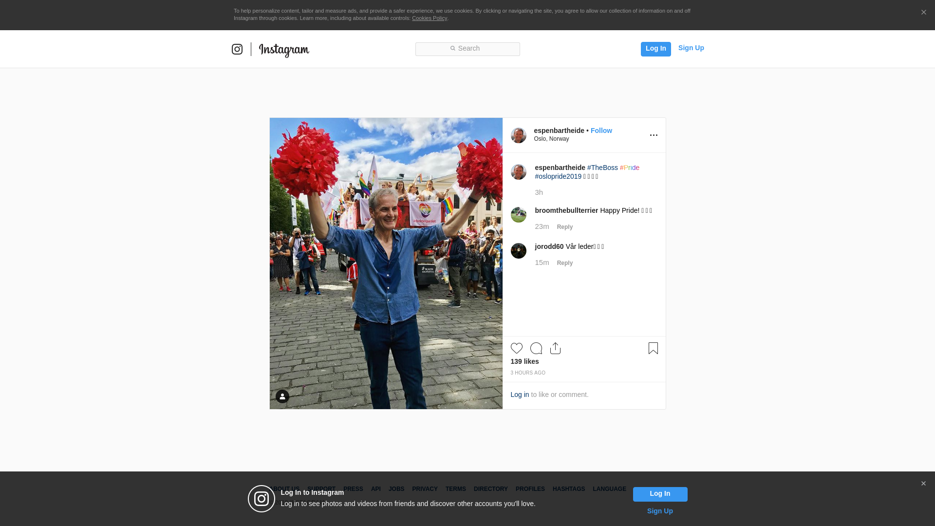The width and height of the screenshot is (935, 526).
Task: Open espenbartheide profile avatar in header
Action: point(518,135)
